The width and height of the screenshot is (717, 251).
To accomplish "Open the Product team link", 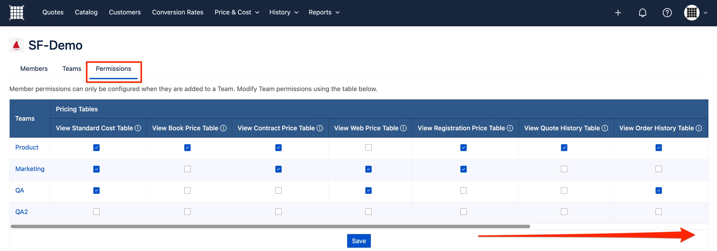I will 27,147.
